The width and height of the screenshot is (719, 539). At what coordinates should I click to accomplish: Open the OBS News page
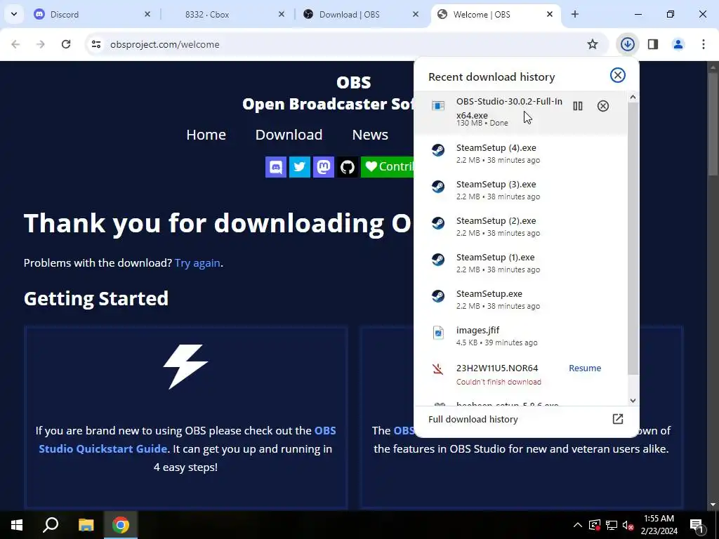coord(370,135)
